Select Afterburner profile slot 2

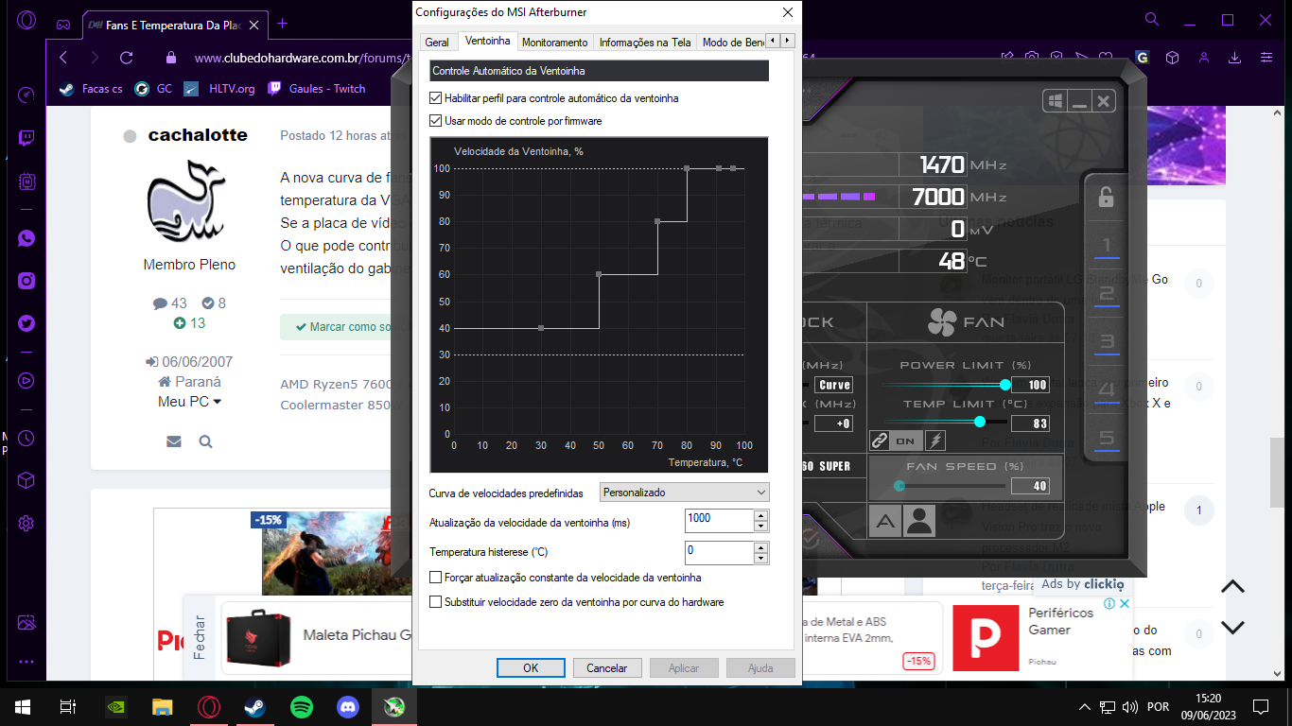(1107, 294)
